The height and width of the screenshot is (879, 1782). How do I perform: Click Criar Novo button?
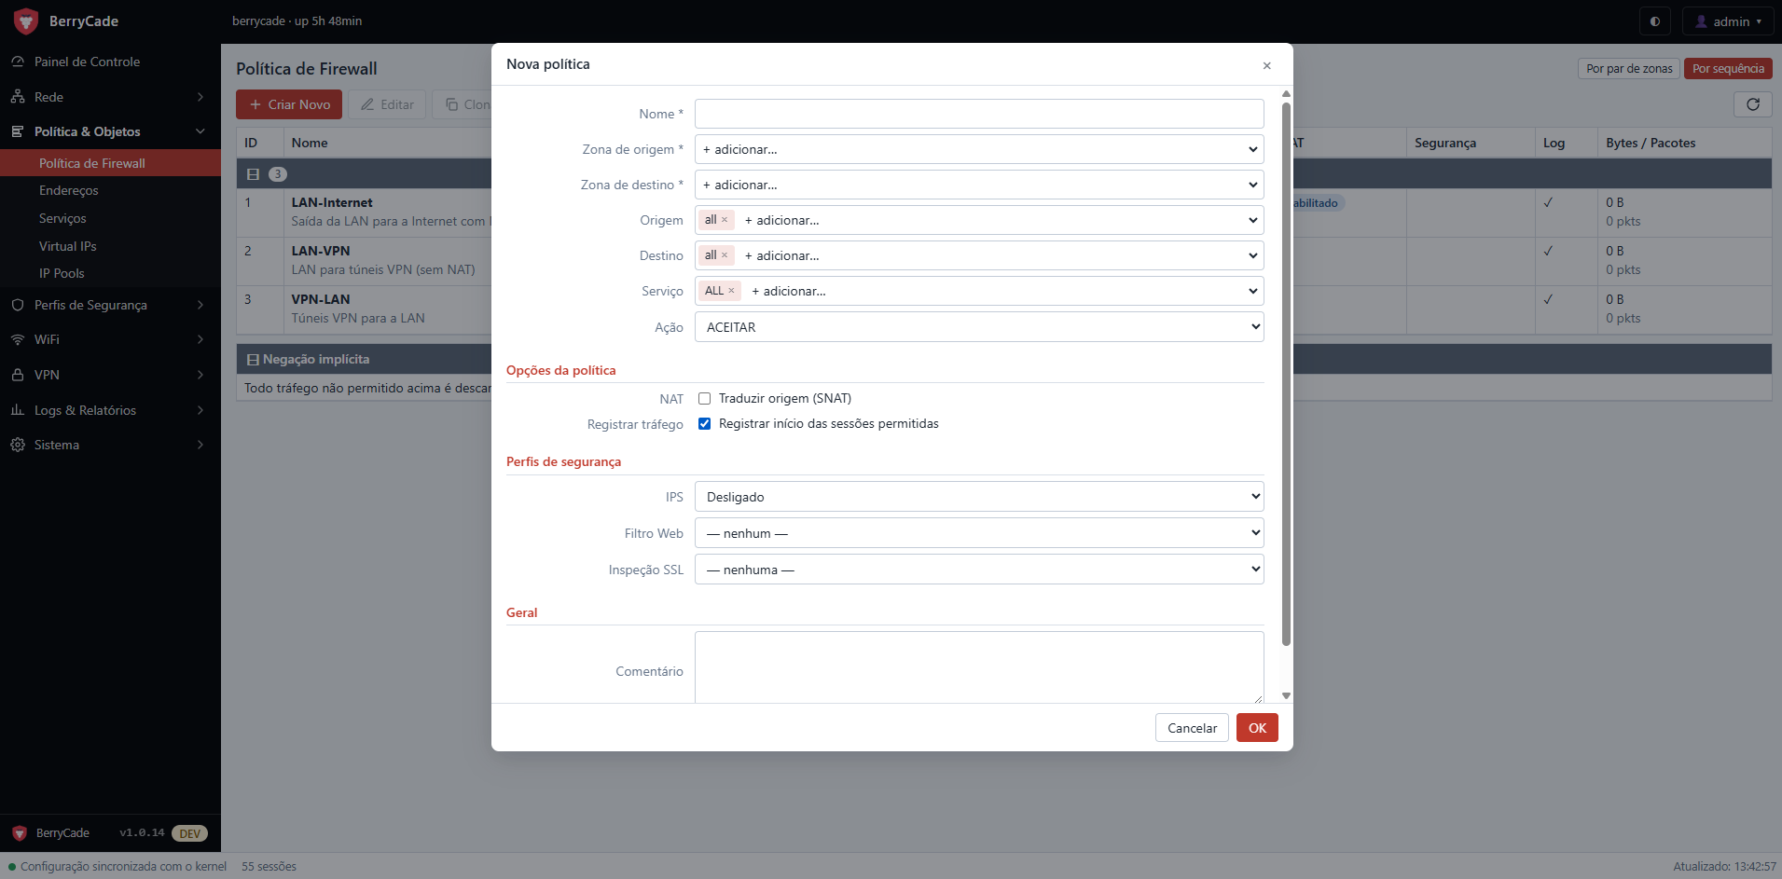coord(289,104)
